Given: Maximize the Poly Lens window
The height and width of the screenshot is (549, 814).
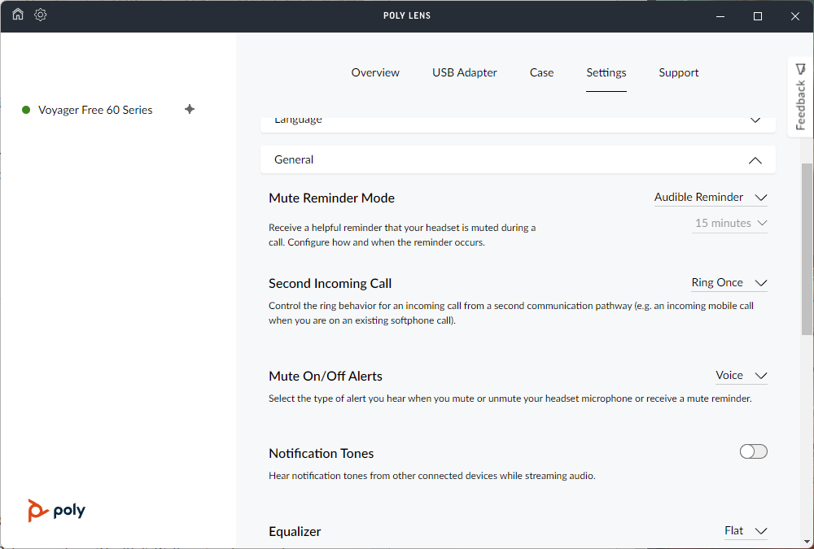Looking at the screenshot, I should tap(757, 16).
